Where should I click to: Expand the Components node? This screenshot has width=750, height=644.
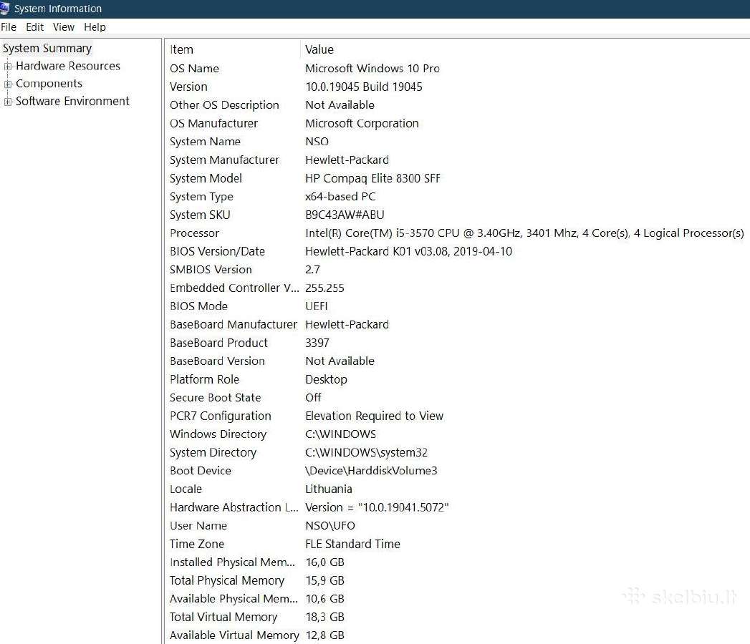tap(8, 84)
